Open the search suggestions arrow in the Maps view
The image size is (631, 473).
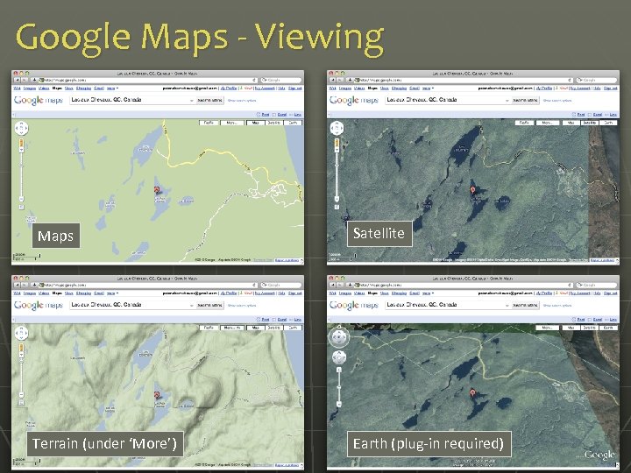[192, 101]
